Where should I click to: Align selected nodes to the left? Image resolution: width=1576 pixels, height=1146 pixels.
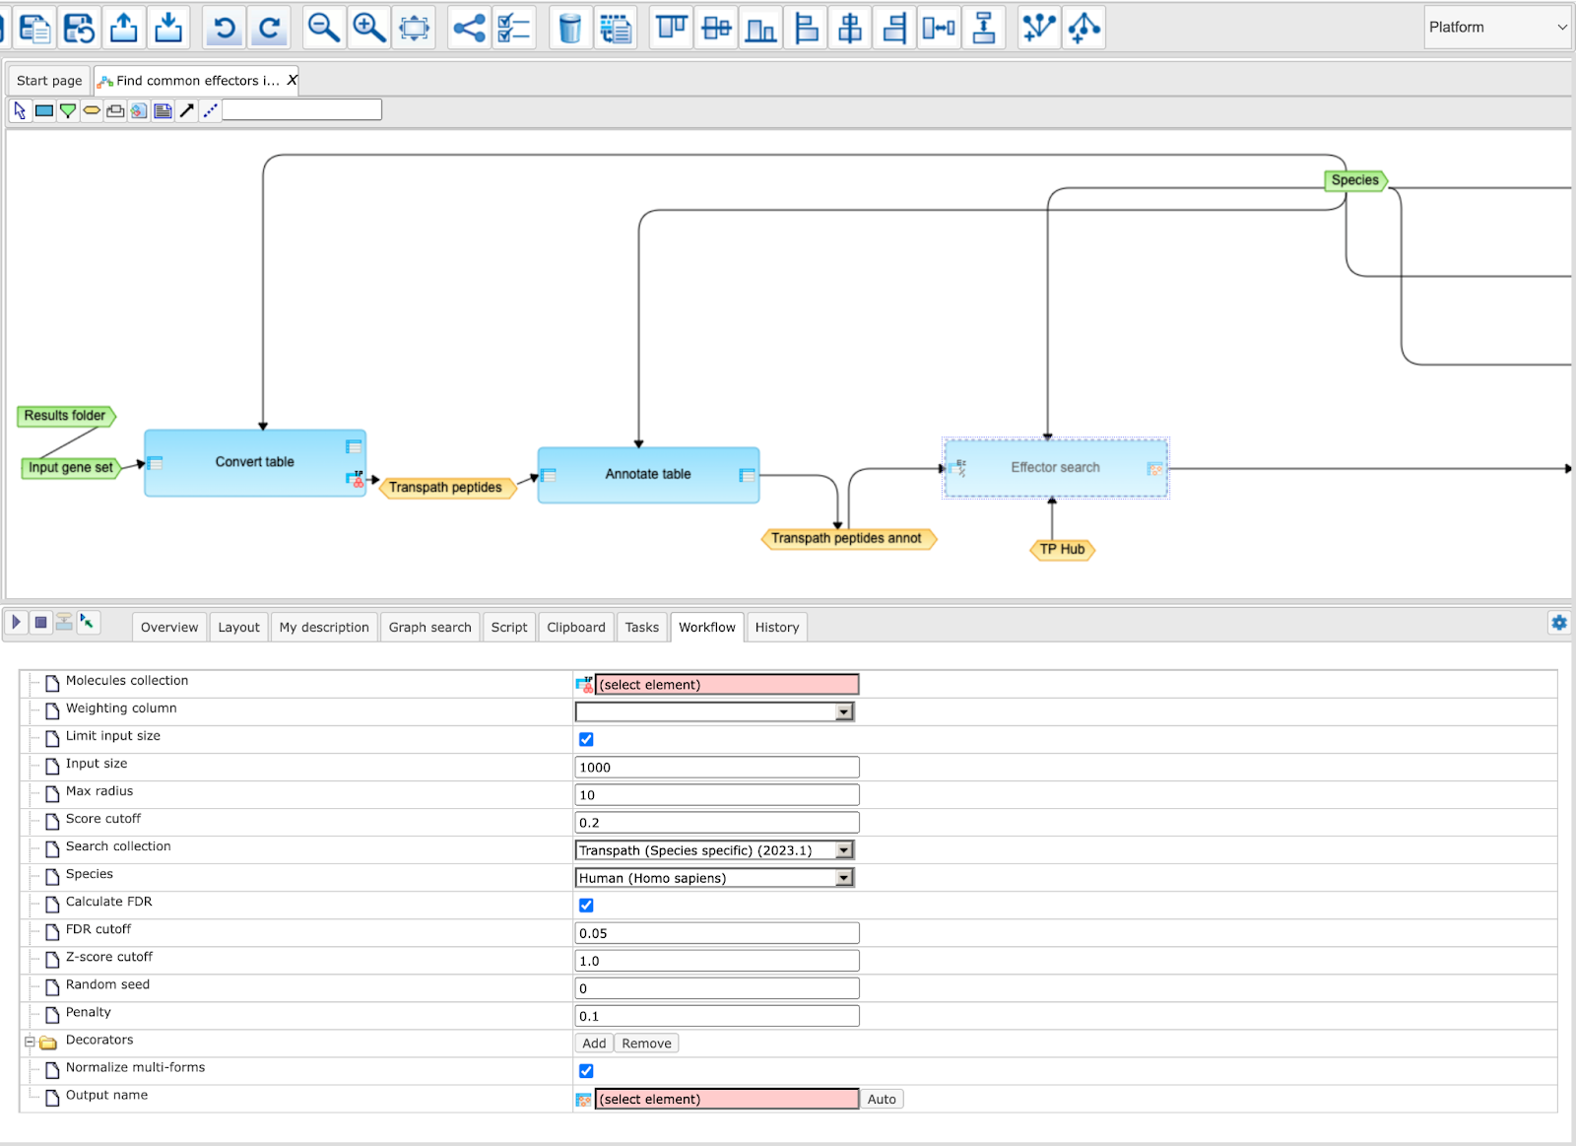[x=806, y=28]
